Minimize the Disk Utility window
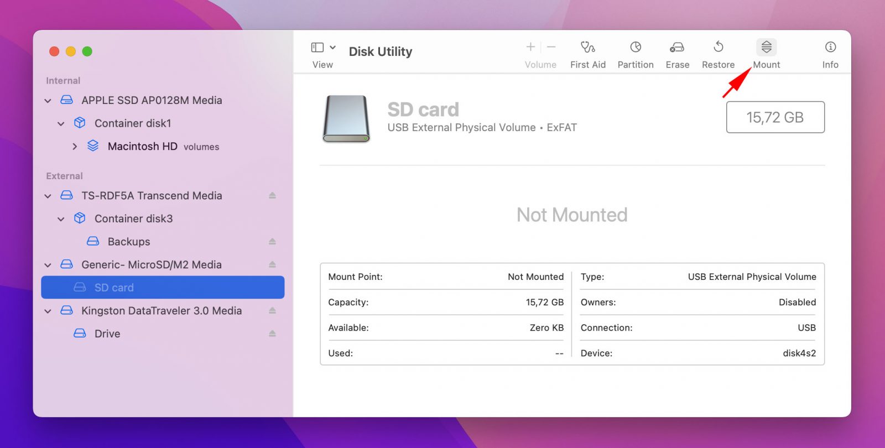Image resolution: width=885 pixels, height=448 pixels. tap(70, 51)
